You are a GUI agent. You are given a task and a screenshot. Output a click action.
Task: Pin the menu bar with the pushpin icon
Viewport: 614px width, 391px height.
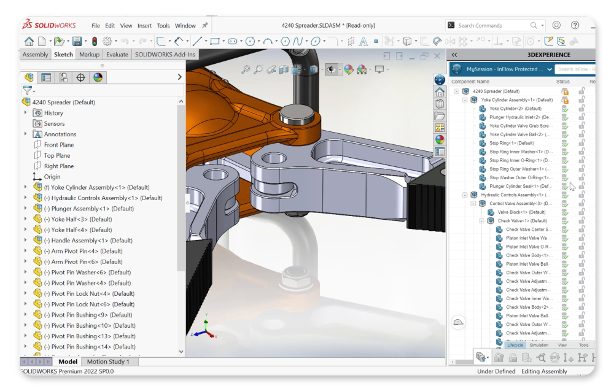pyautogui.click(x=205, y=25)
